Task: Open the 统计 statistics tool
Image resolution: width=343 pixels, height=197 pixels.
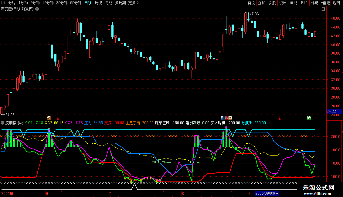Action: point(282,3)
